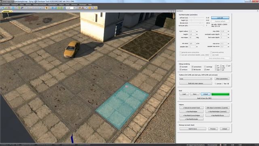Screen dimensions: 259x146
Task: Add a Natural movement hook helper
Action: (x=191, y=108)
